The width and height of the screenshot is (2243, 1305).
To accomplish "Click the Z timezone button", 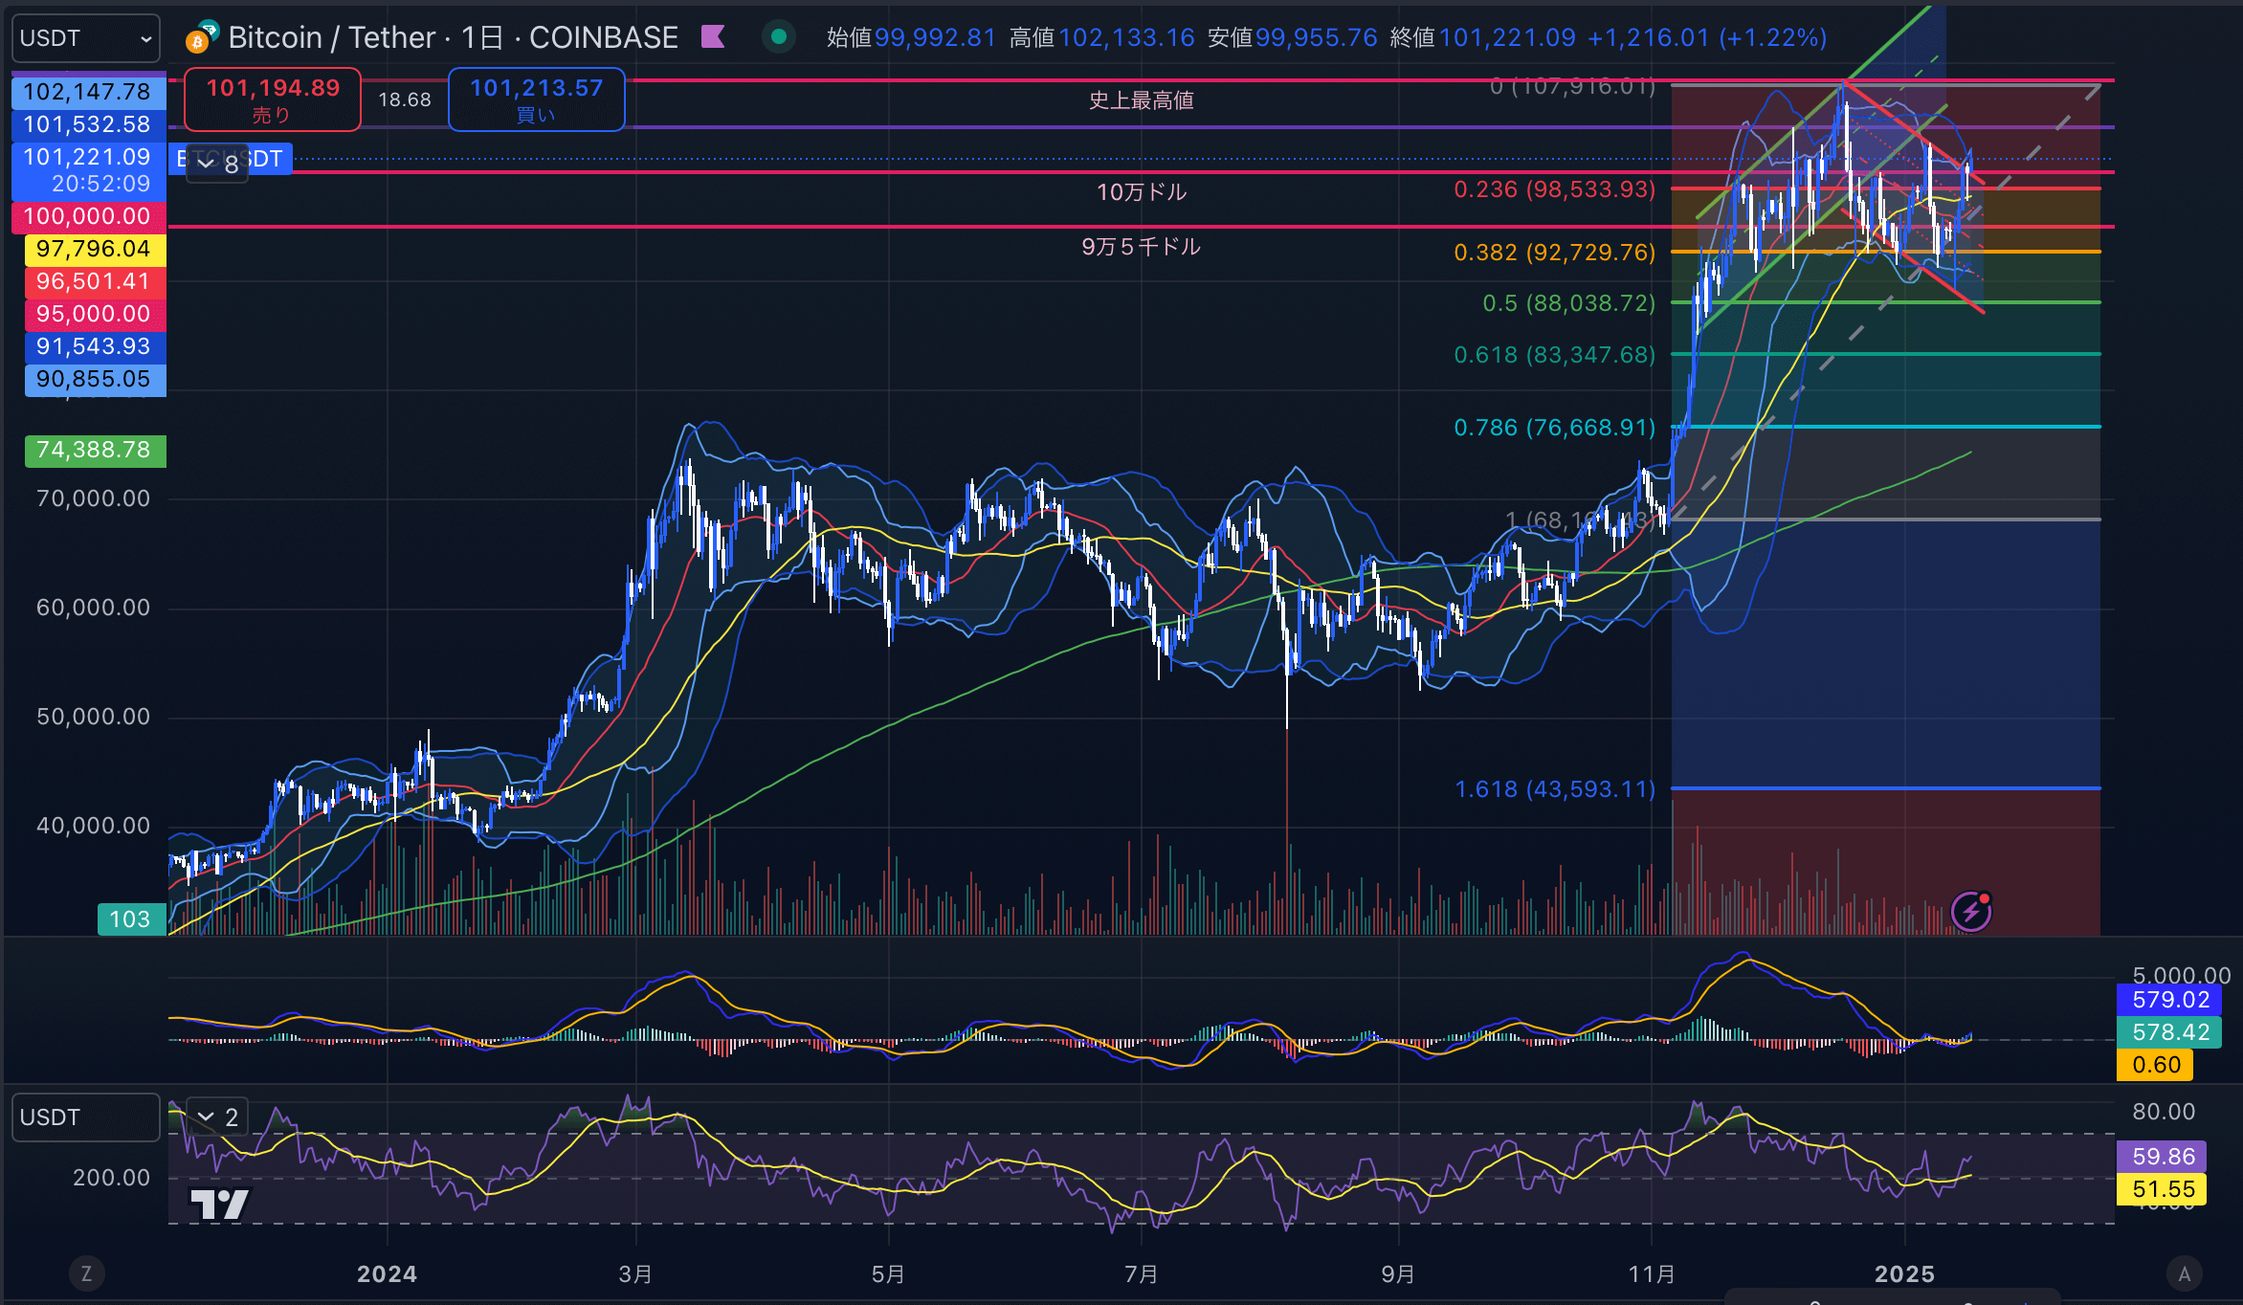I will pos(86,1273).
